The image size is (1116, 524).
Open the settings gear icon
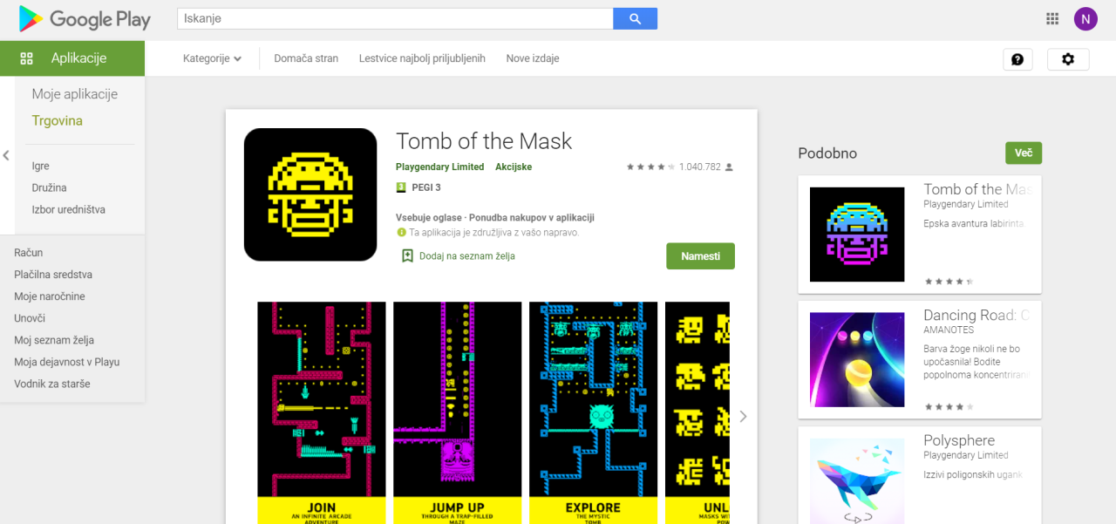click(1068, 59)
